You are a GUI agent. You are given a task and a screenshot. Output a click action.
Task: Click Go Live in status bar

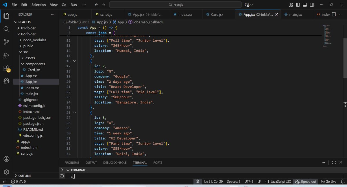pyautogui.click(x=328, y=182)
